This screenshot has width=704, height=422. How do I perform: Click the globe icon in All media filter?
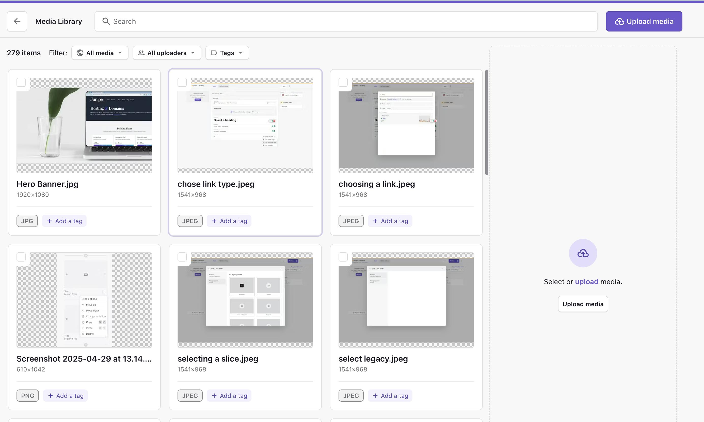pos(80,53)
